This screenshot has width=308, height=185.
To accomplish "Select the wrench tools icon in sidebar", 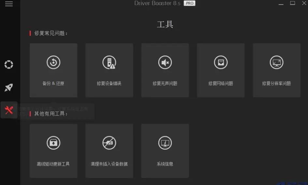I will click(x=9, y=110).
